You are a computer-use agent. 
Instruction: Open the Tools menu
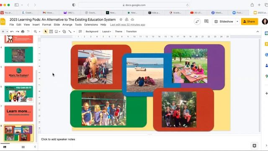pyautogui.click(x=78, y=25)
